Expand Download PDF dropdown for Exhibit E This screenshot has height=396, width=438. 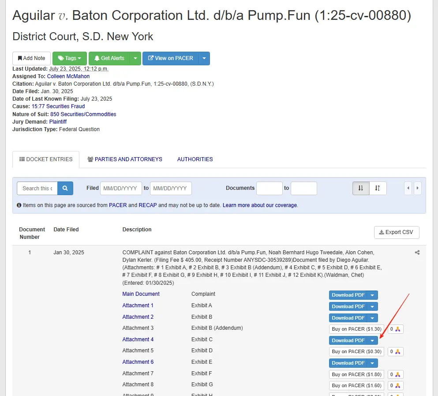372,363
